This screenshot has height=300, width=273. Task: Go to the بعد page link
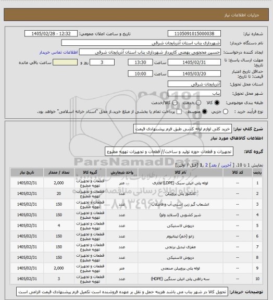click(x=214, y=165)
